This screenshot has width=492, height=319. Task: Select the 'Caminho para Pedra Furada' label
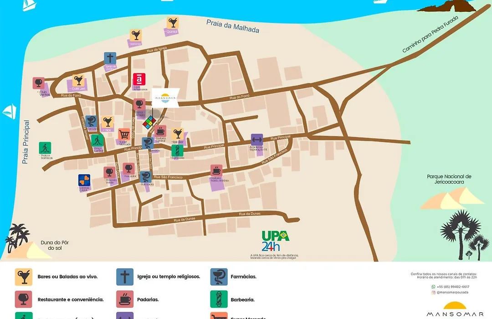point(430,34)
